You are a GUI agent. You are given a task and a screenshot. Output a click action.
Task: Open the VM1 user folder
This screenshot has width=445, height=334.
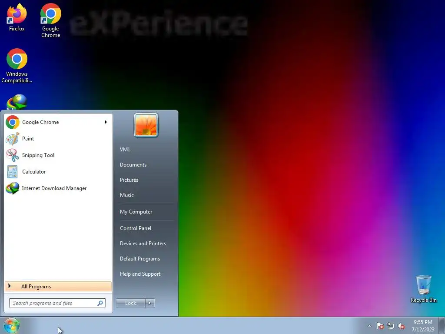(x=125, y=150)
